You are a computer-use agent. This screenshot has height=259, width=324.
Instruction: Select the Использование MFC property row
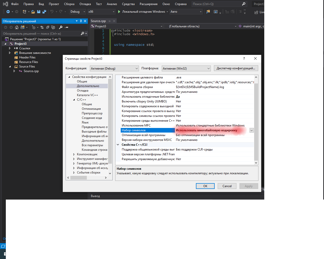click(x=187, y=125)
